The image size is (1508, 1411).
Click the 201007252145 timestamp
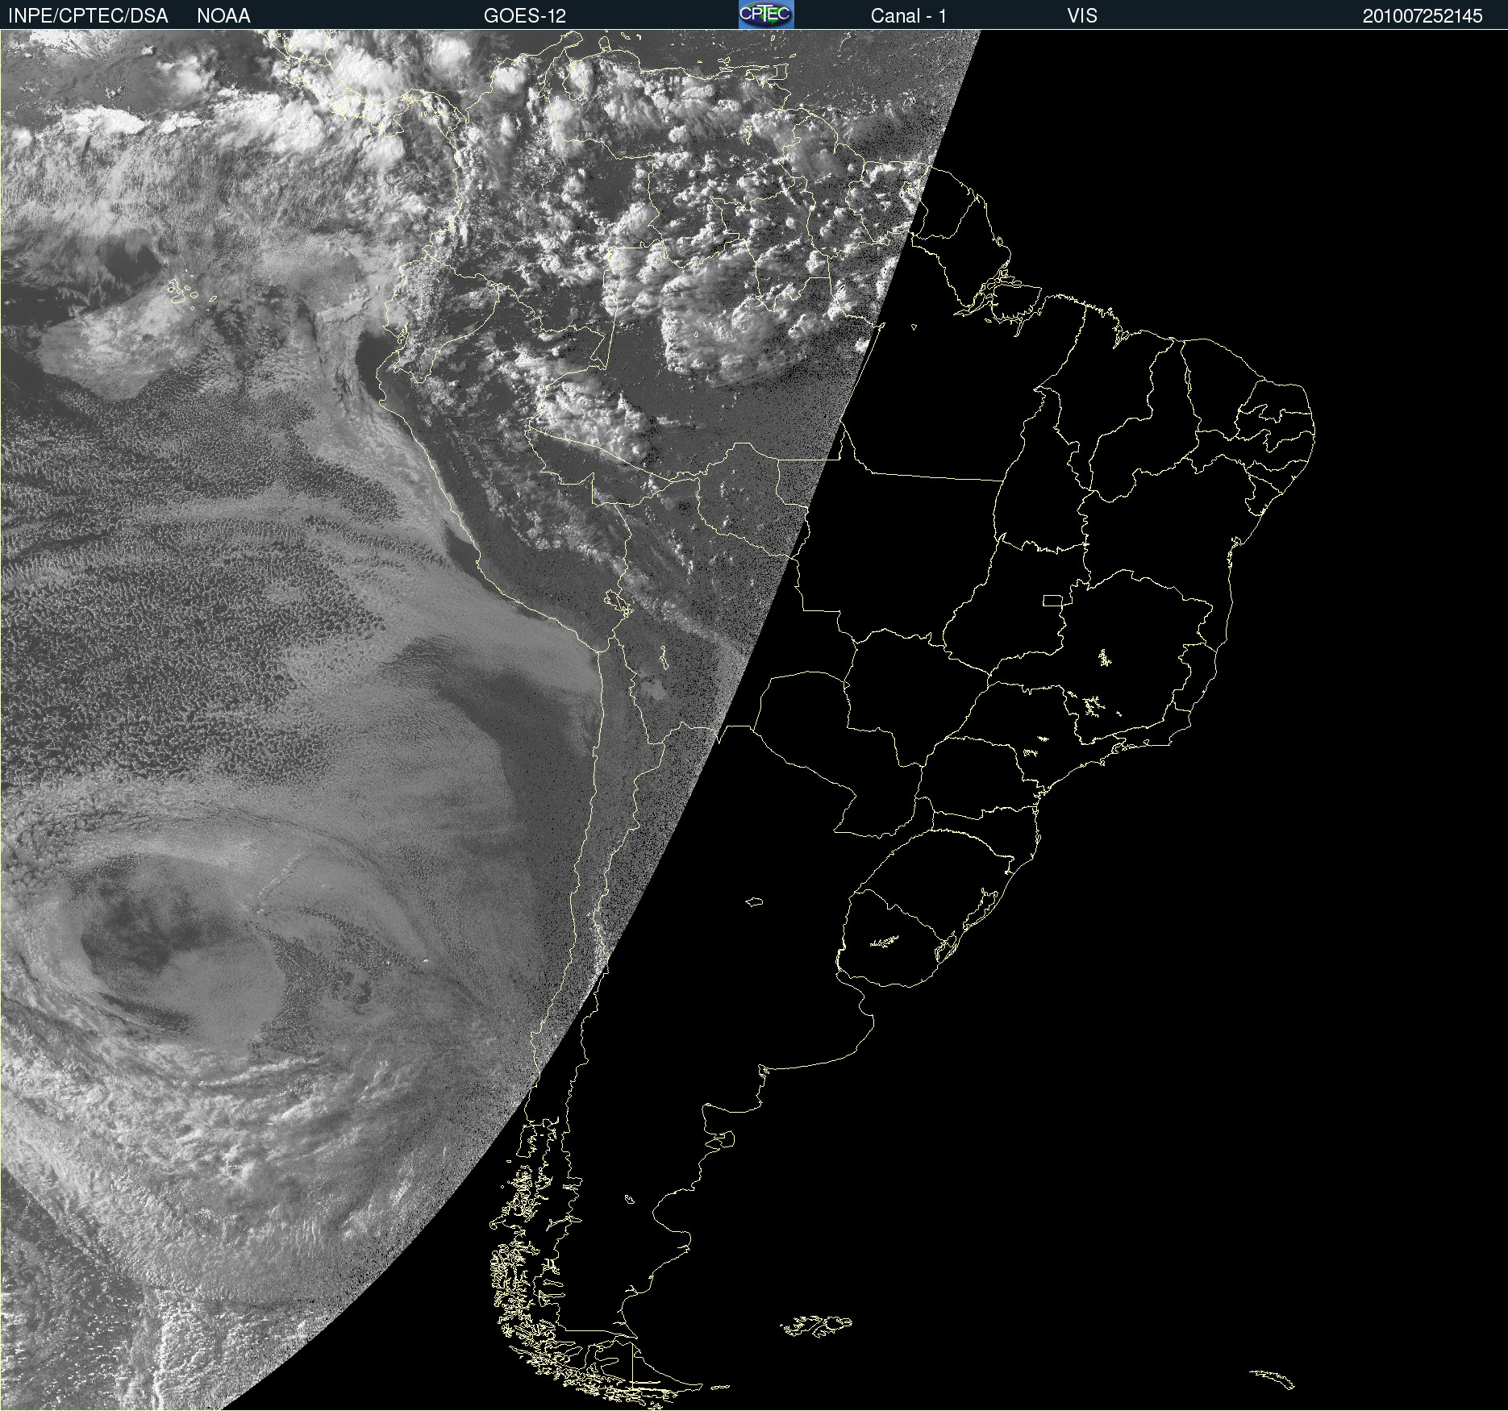1423,16
